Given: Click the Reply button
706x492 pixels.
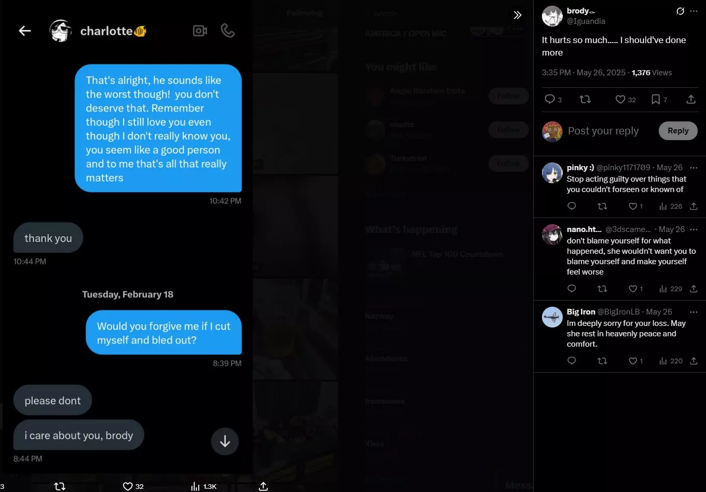Looking at the screenshot, I should 678,131.
